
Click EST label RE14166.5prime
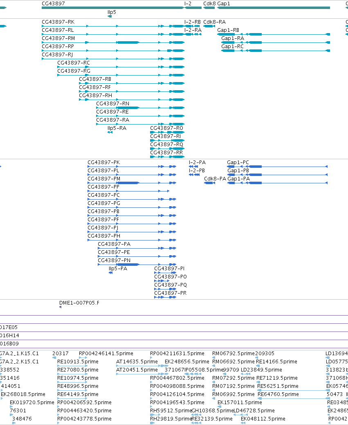[276, 362]
